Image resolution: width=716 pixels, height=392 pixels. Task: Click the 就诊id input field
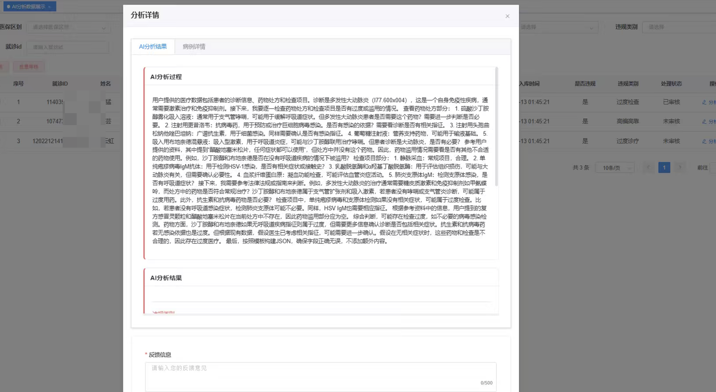point(68,47)
